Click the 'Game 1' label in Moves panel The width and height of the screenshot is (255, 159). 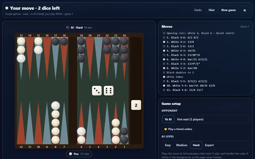tap(245, 26)
